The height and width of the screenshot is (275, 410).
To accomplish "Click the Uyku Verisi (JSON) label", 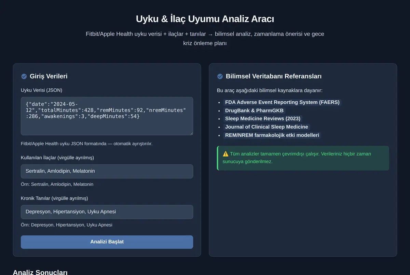I will point(42,90).
